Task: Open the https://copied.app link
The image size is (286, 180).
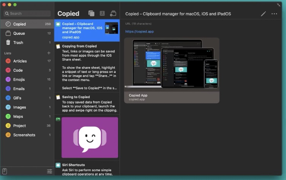Action: click(139, 32)
